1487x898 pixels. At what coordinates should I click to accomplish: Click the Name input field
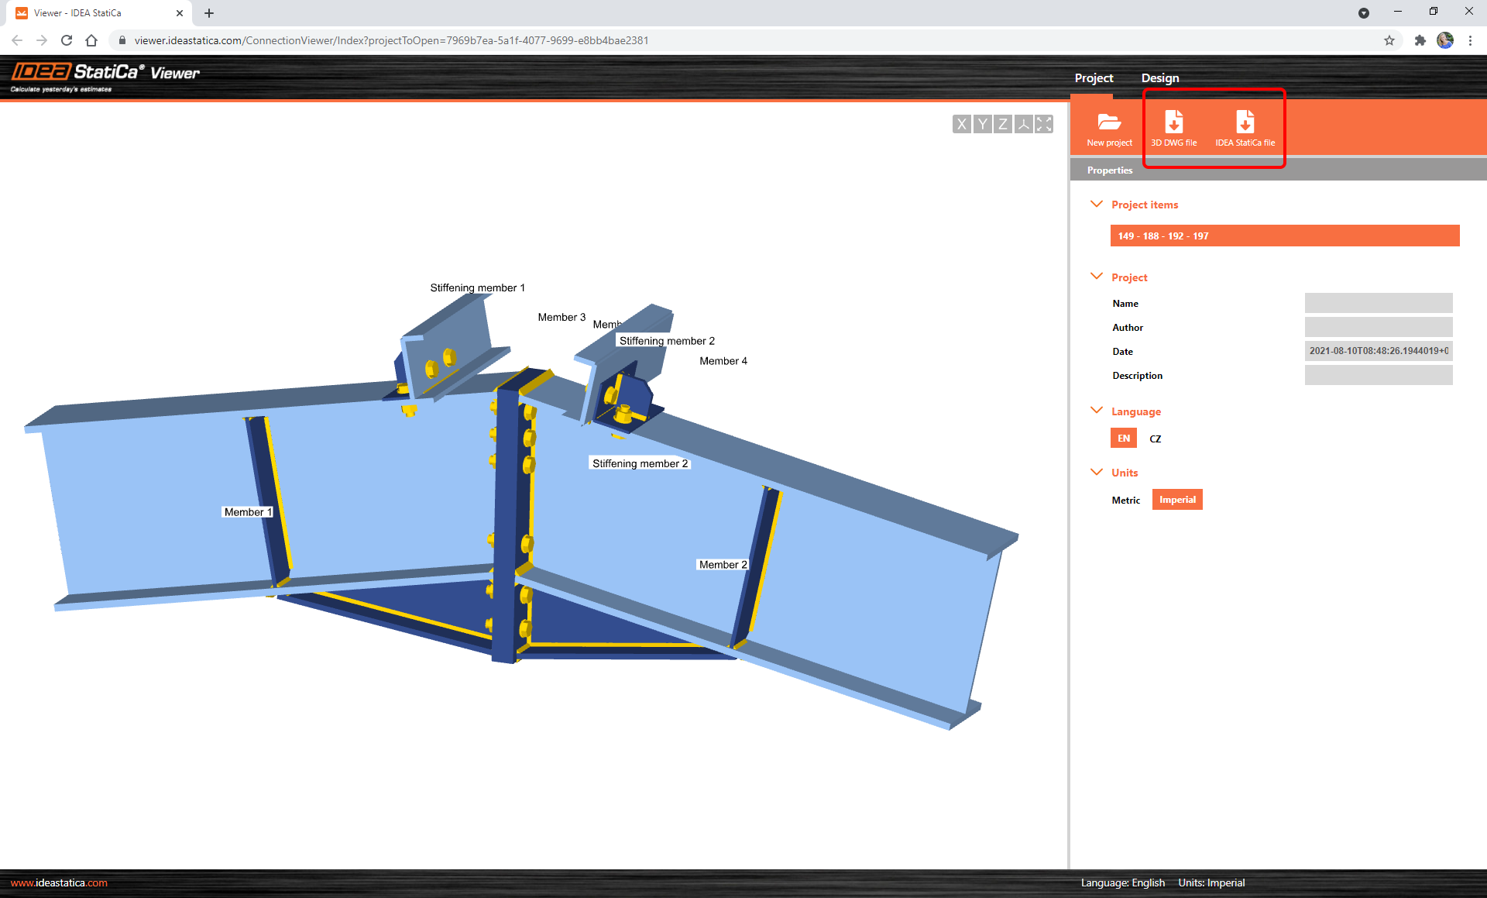pos(1379,303)
